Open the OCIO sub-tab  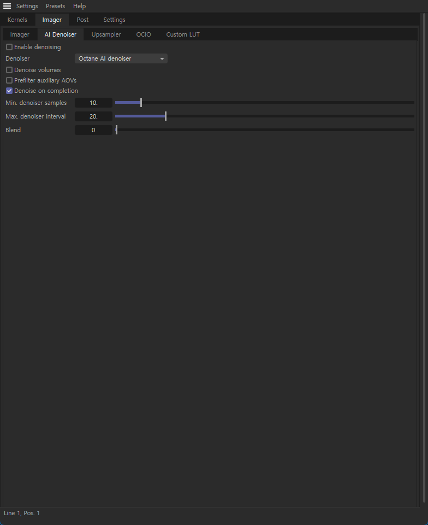click(144, 34)
